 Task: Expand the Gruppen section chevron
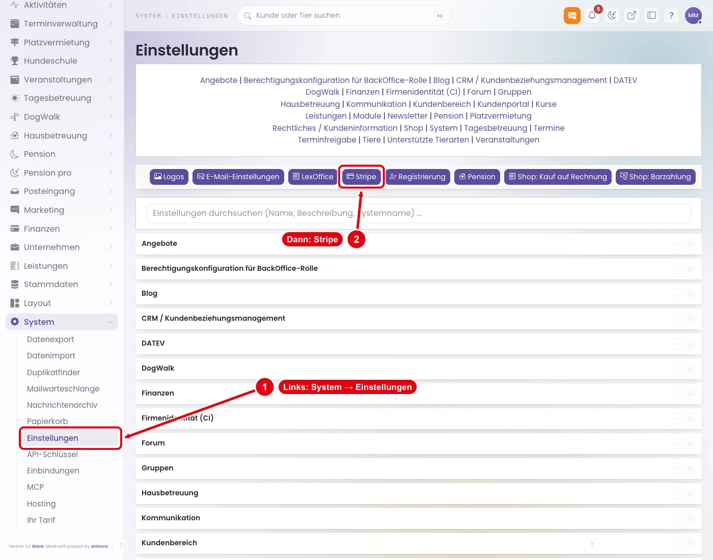point(677,468)
